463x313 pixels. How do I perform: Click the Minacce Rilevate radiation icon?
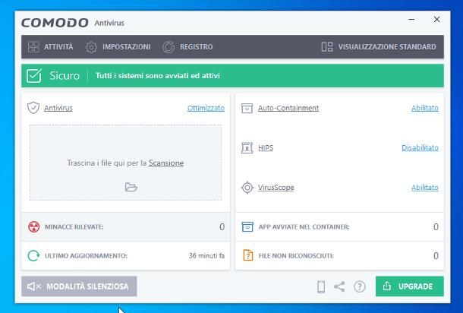[34, 226]
